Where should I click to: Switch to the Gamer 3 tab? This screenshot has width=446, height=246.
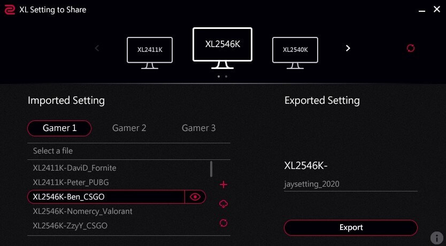[199, 128]
